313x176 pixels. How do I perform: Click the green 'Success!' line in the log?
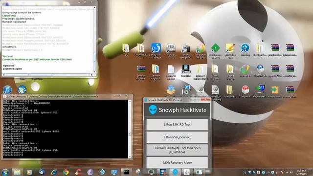pyautogui.click(x=8, y=56)
